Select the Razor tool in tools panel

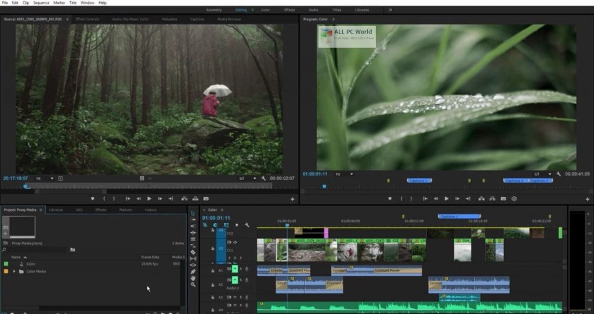(x=193, y=252)
